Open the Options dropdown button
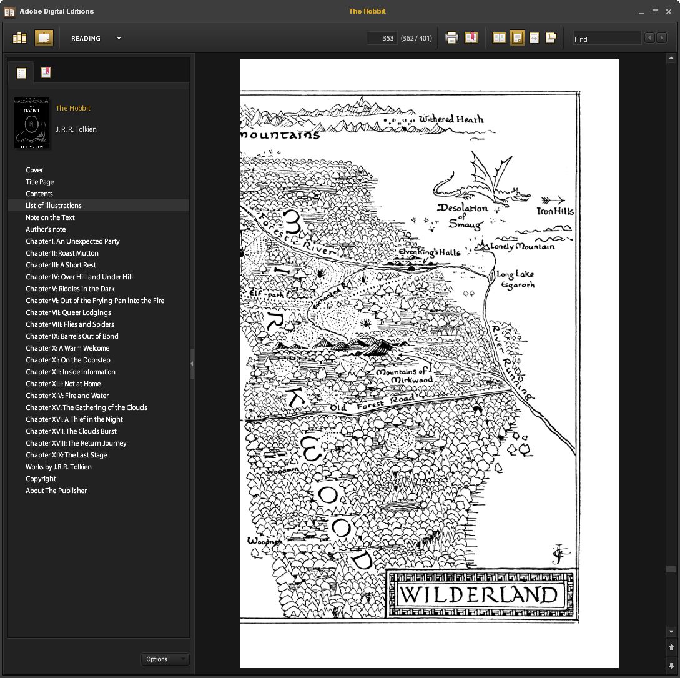The width and height of the screenshot is (680, 678). click(x=165, y=659)
